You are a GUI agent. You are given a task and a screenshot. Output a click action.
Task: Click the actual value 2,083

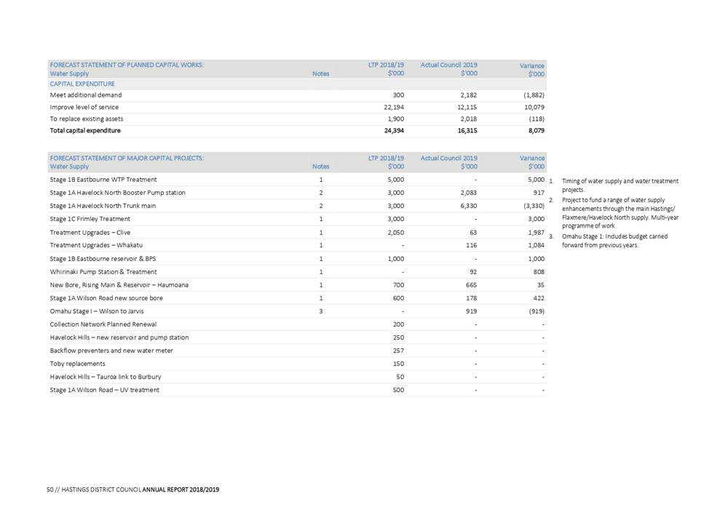(468, 193)
